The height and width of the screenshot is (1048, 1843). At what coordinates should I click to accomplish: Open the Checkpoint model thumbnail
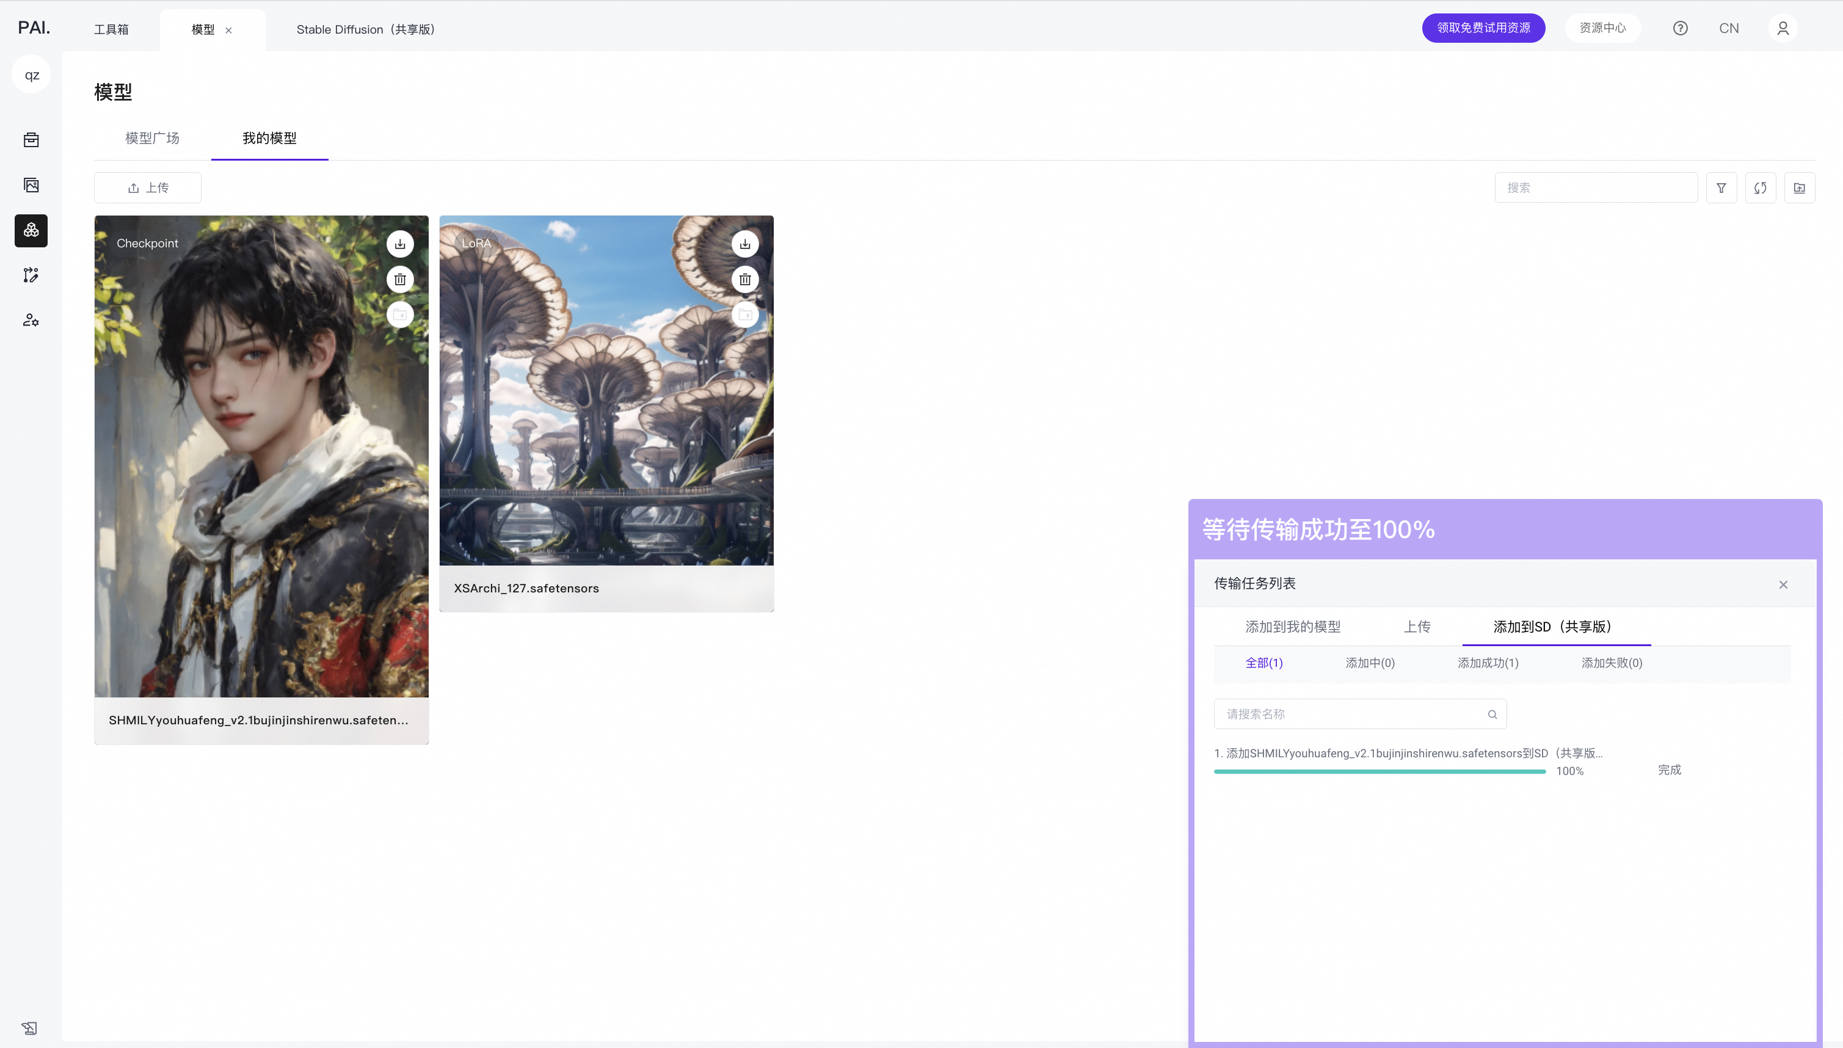click(261, 456)
